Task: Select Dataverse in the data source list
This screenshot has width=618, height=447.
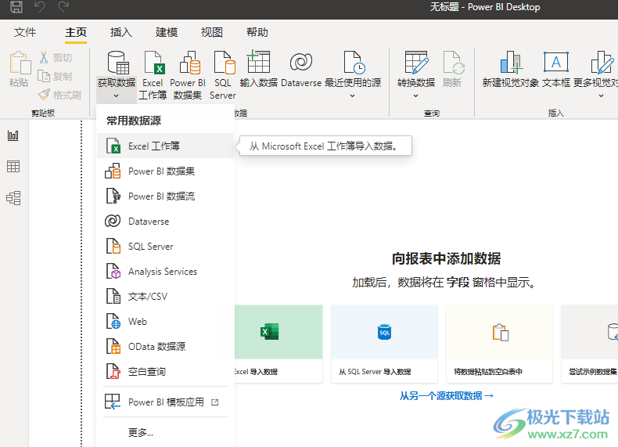Action: (165, 222)
